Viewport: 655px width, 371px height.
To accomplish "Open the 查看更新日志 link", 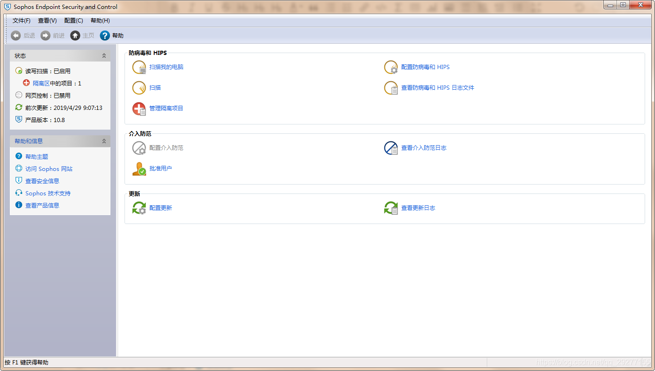I will tap(418, 208).
